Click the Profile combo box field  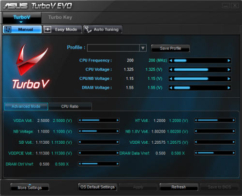coord(117,48)
